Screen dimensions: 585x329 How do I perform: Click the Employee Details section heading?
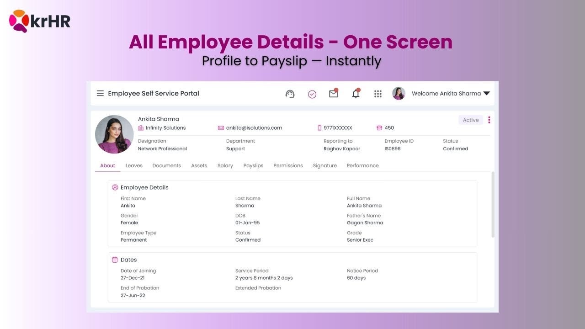click(144, 187)
